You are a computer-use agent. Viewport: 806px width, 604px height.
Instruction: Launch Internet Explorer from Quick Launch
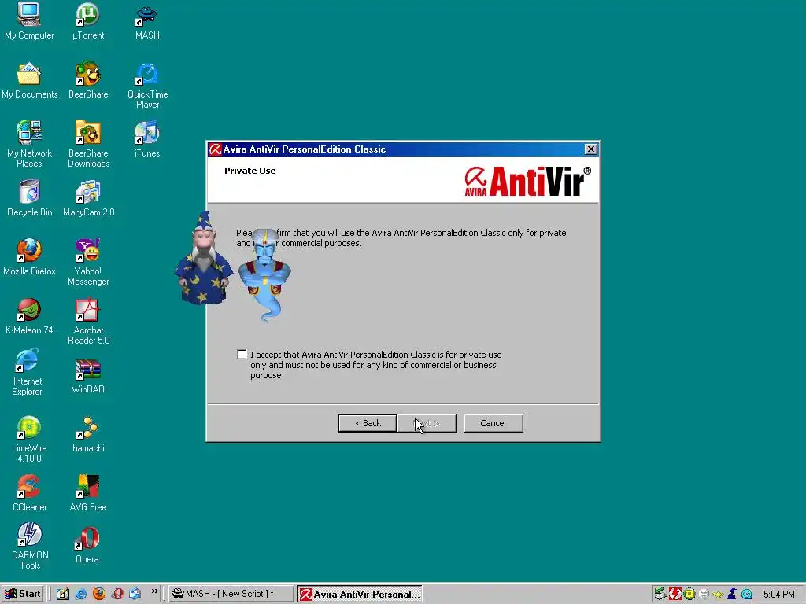tap(81, 594)
